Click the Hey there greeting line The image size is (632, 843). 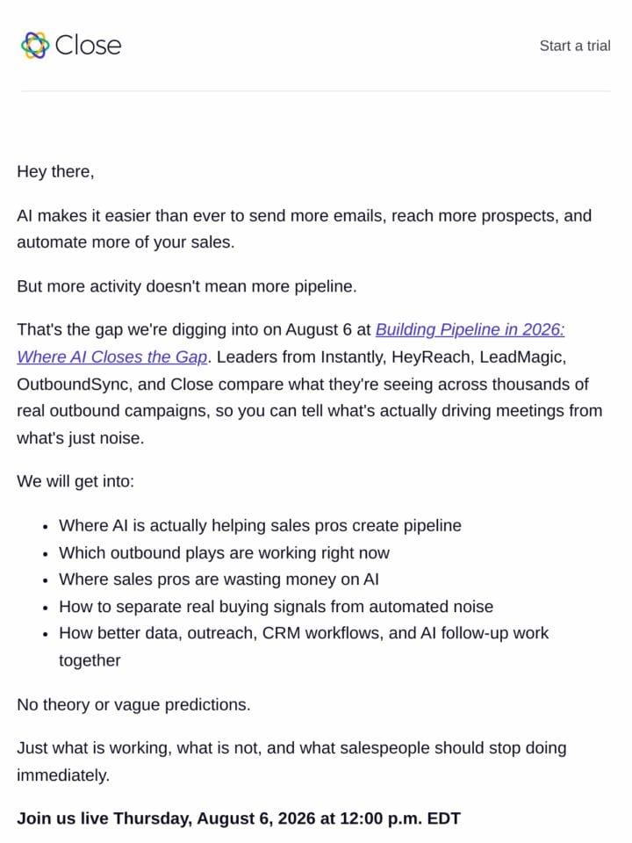(x=55, y=171)
